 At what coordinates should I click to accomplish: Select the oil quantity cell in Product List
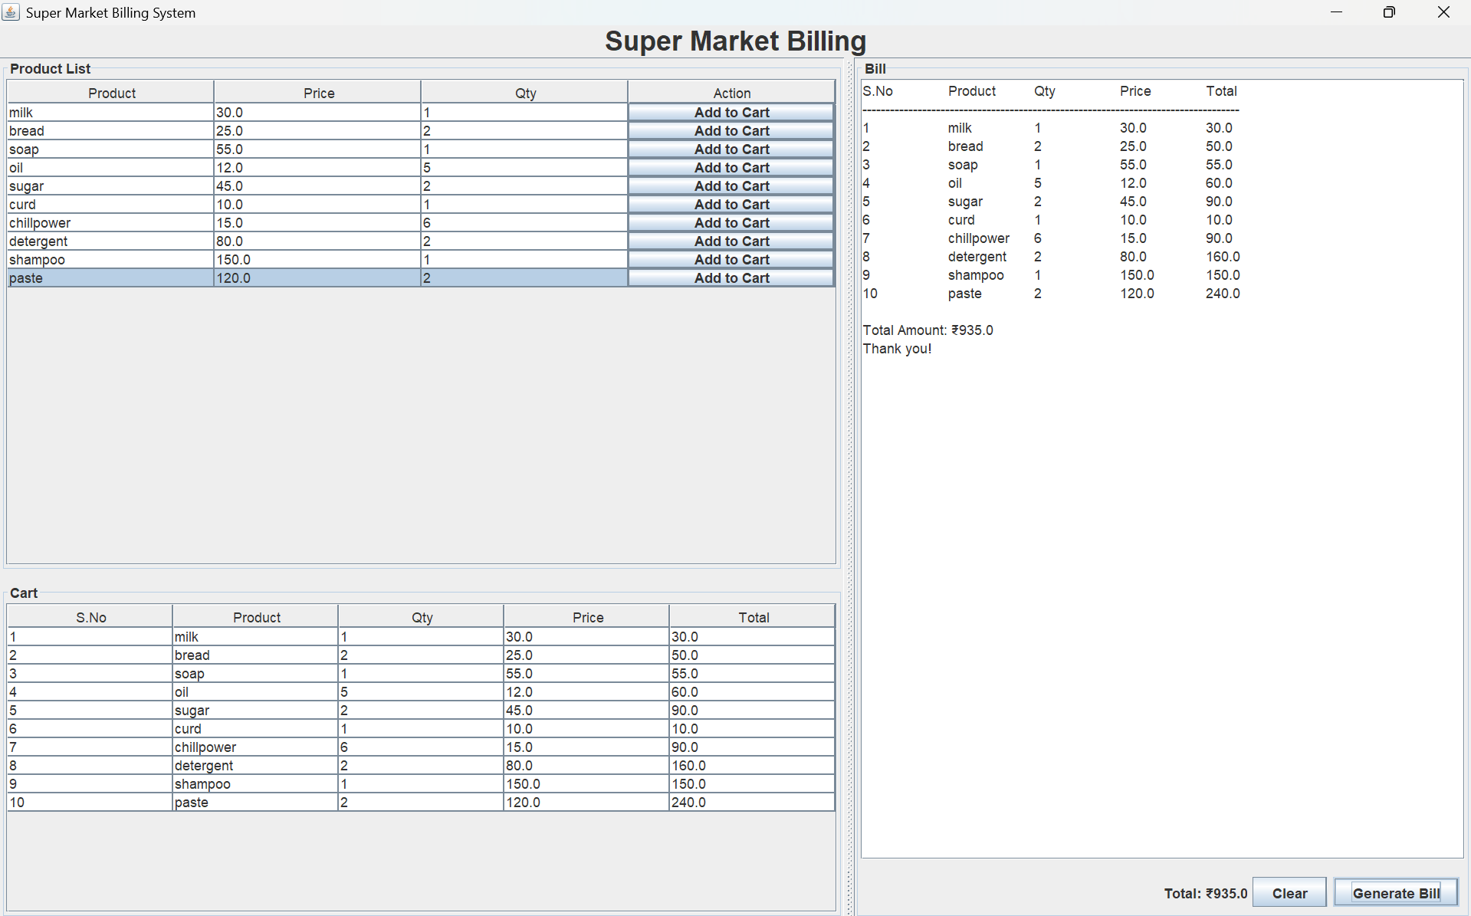524,168
